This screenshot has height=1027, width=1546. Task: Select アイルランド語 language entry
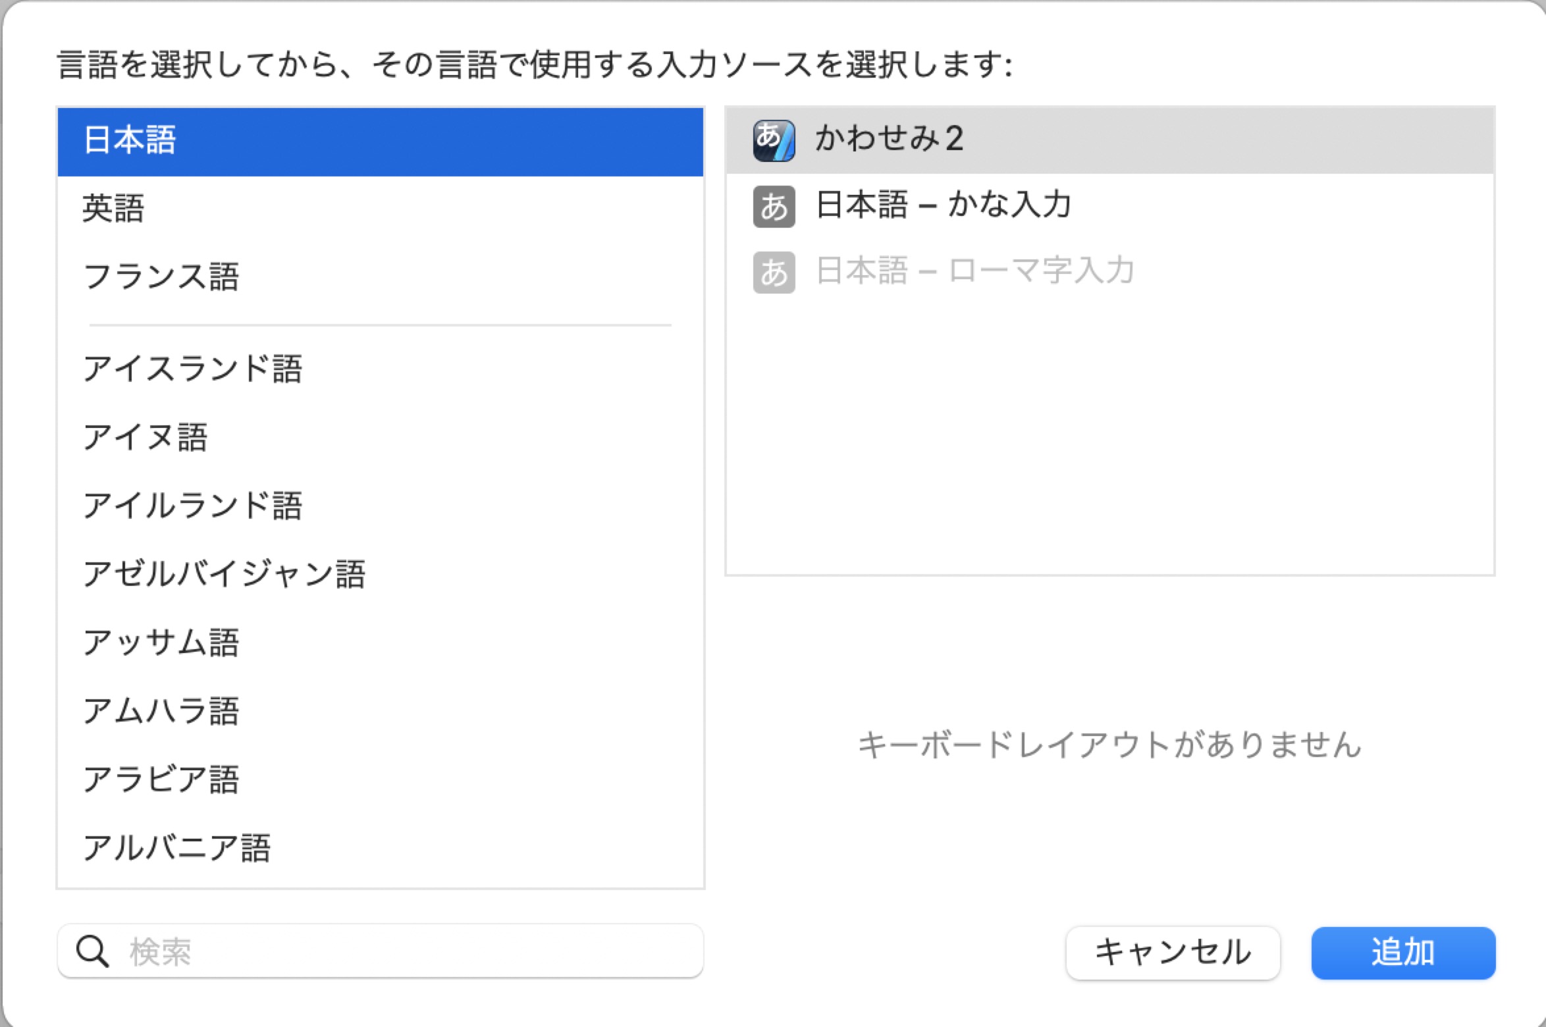(381, 506)
